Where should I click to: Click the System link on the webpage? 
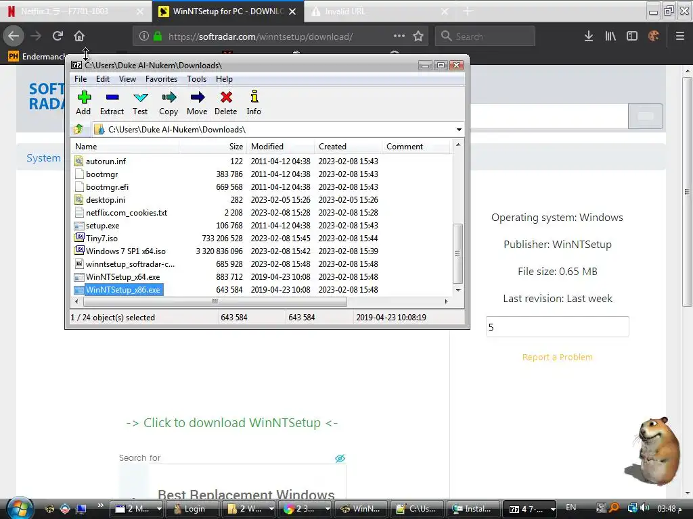[x=43, y=158]
